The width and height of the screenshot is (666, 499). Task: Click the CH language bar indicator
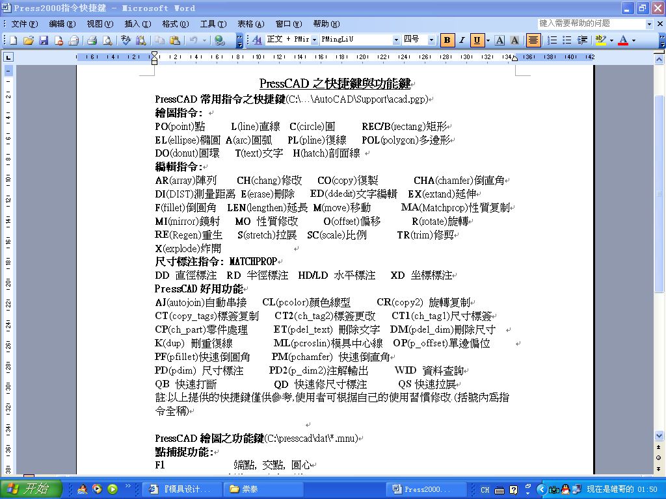[x=485, y=490]
